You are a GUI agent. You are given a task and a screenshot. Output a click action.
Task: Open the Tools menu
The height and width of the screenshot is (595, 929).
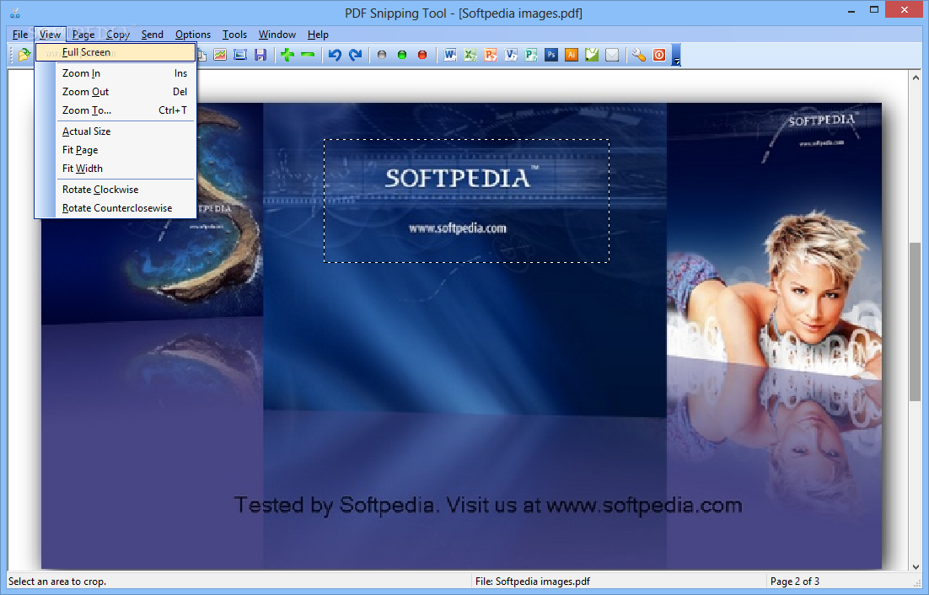pos(234,35)
